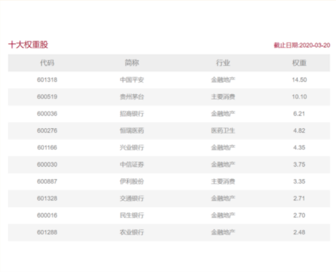
Task: Click 主要消费 in the 伊利股份 row
Action: (223, 182)
